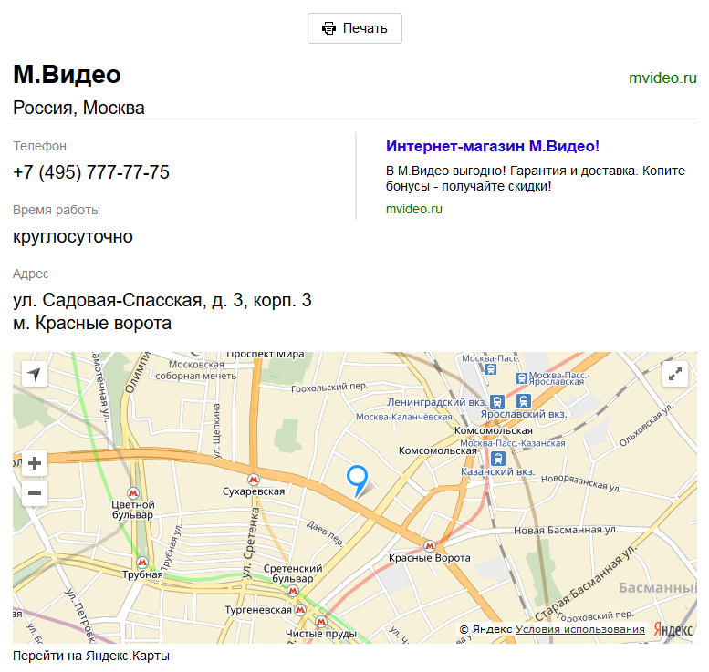The height and width of the screenshot is (672, 709).
Task: Select the Чистые пруды metro icon
Action: pos(320,622)
